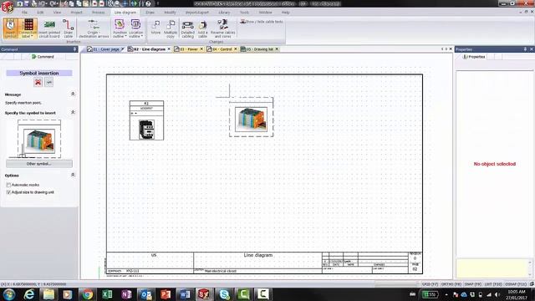
Task: Toggle OSNAP (F11) in status bar
Action: pos(516,284)
